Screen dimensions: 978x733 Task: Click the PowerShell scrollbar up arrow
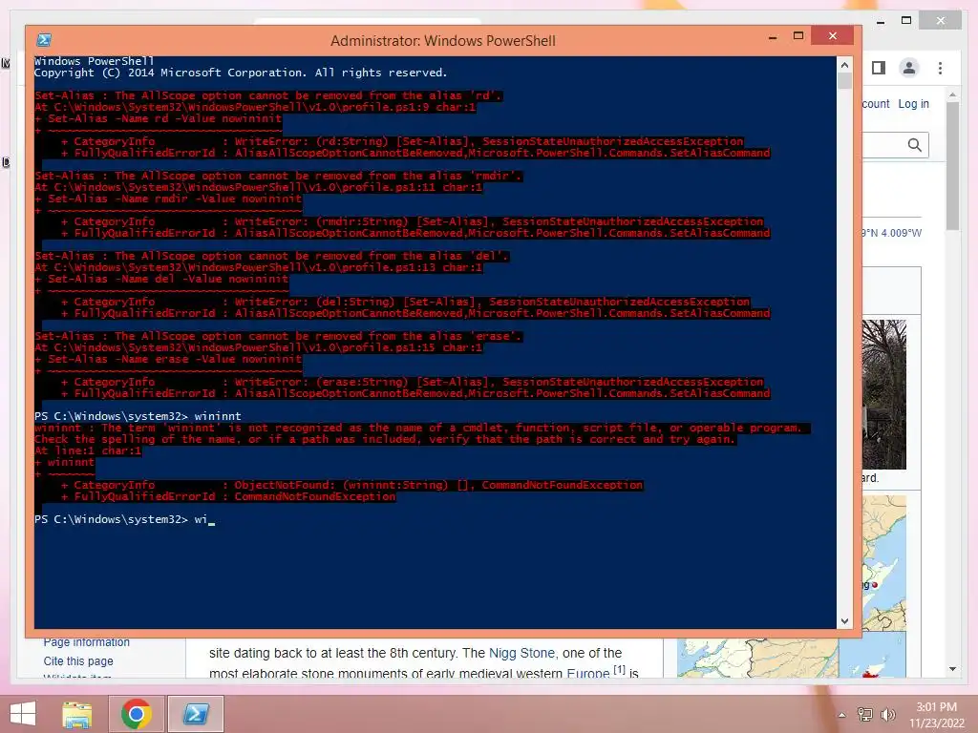coord(844,65)
